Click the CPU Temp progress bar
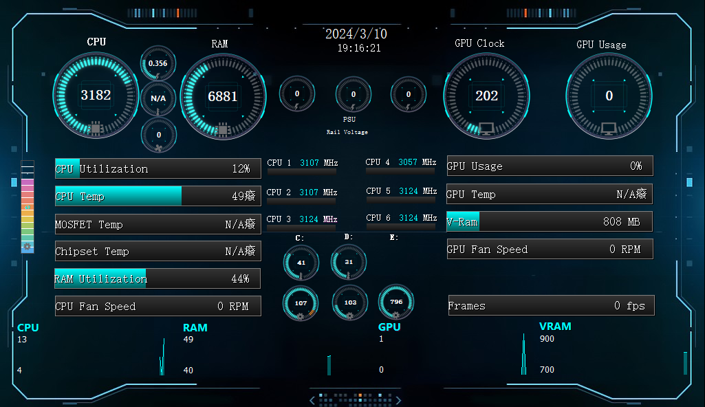The width and height of the screenshot is (705, 407). click(158, 196)
